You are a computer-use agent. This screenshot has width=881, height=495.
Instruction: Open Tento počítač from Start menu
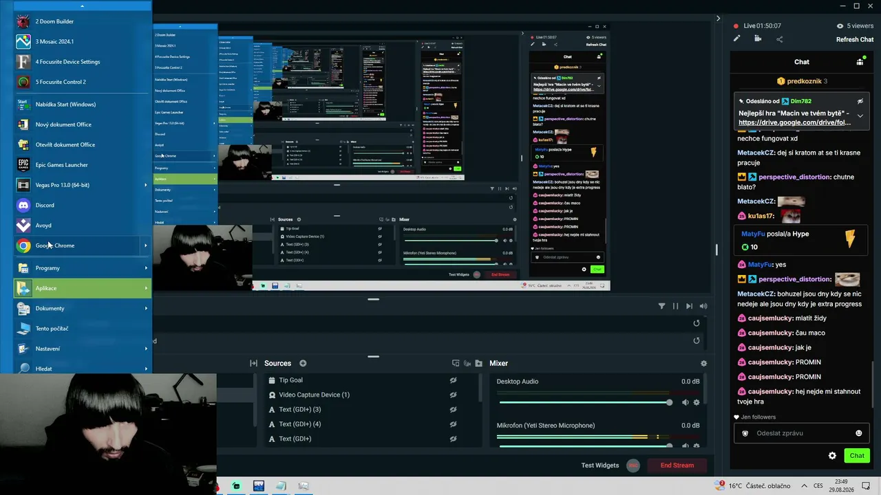tap(83, 329)
